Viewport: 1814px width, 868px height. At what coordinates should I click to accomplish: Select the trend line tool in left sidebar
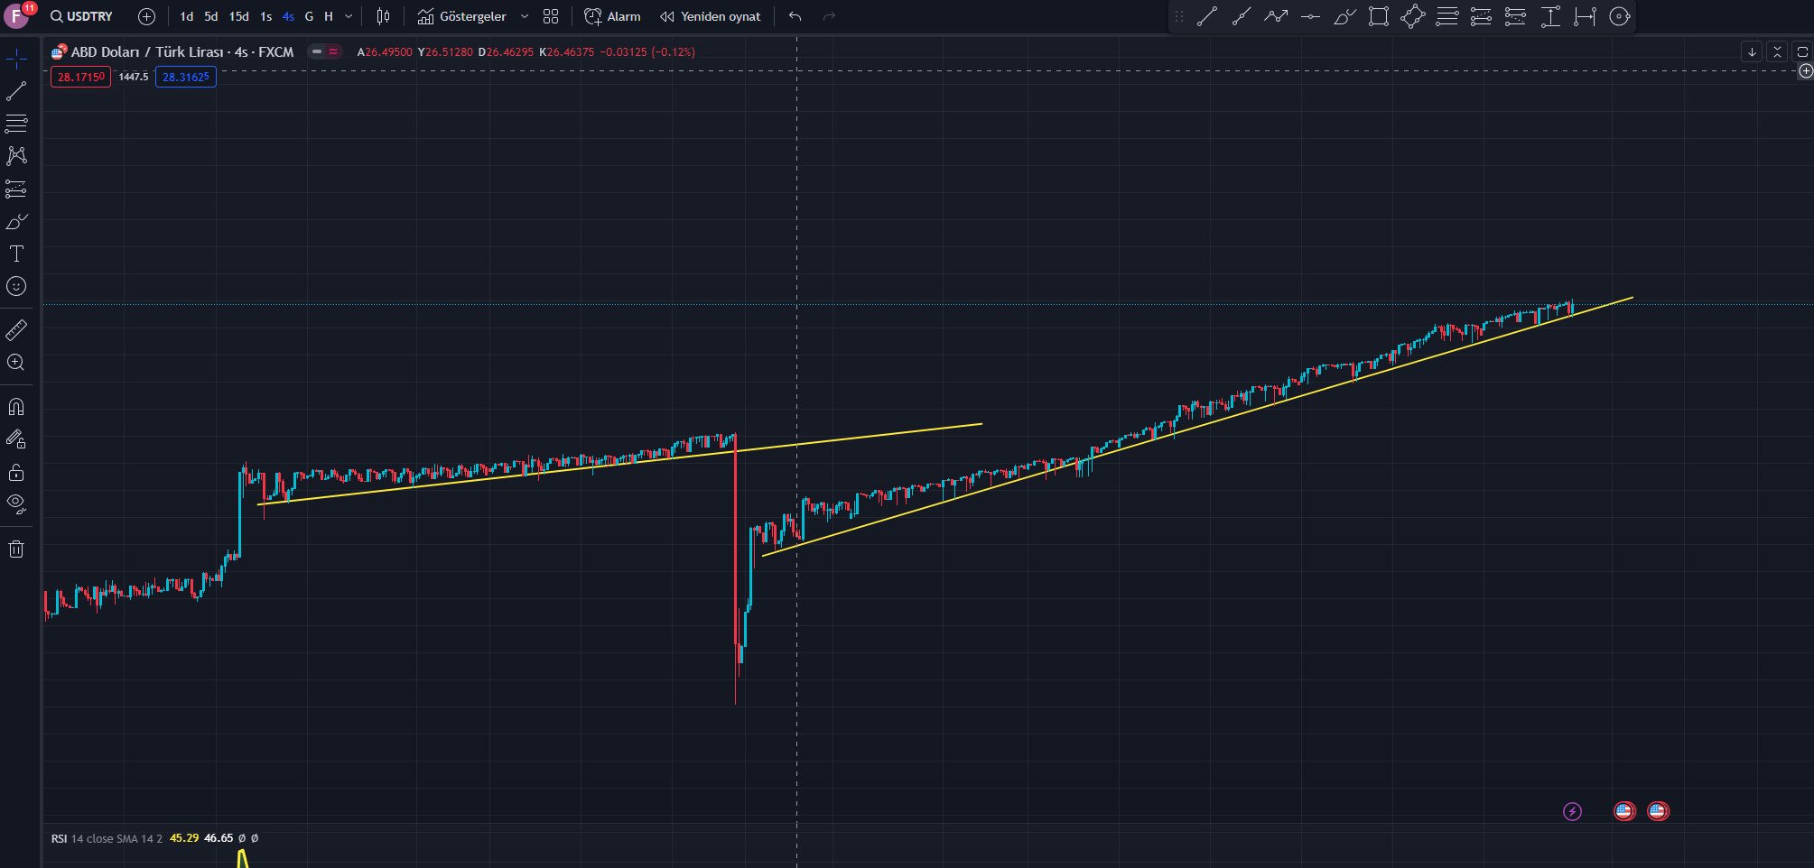tap(16, 91)
